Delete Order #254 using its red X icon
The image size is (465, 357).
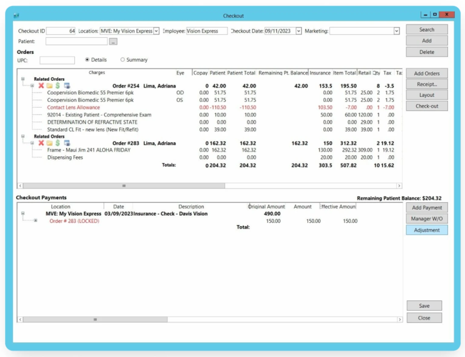click(41, 85)
